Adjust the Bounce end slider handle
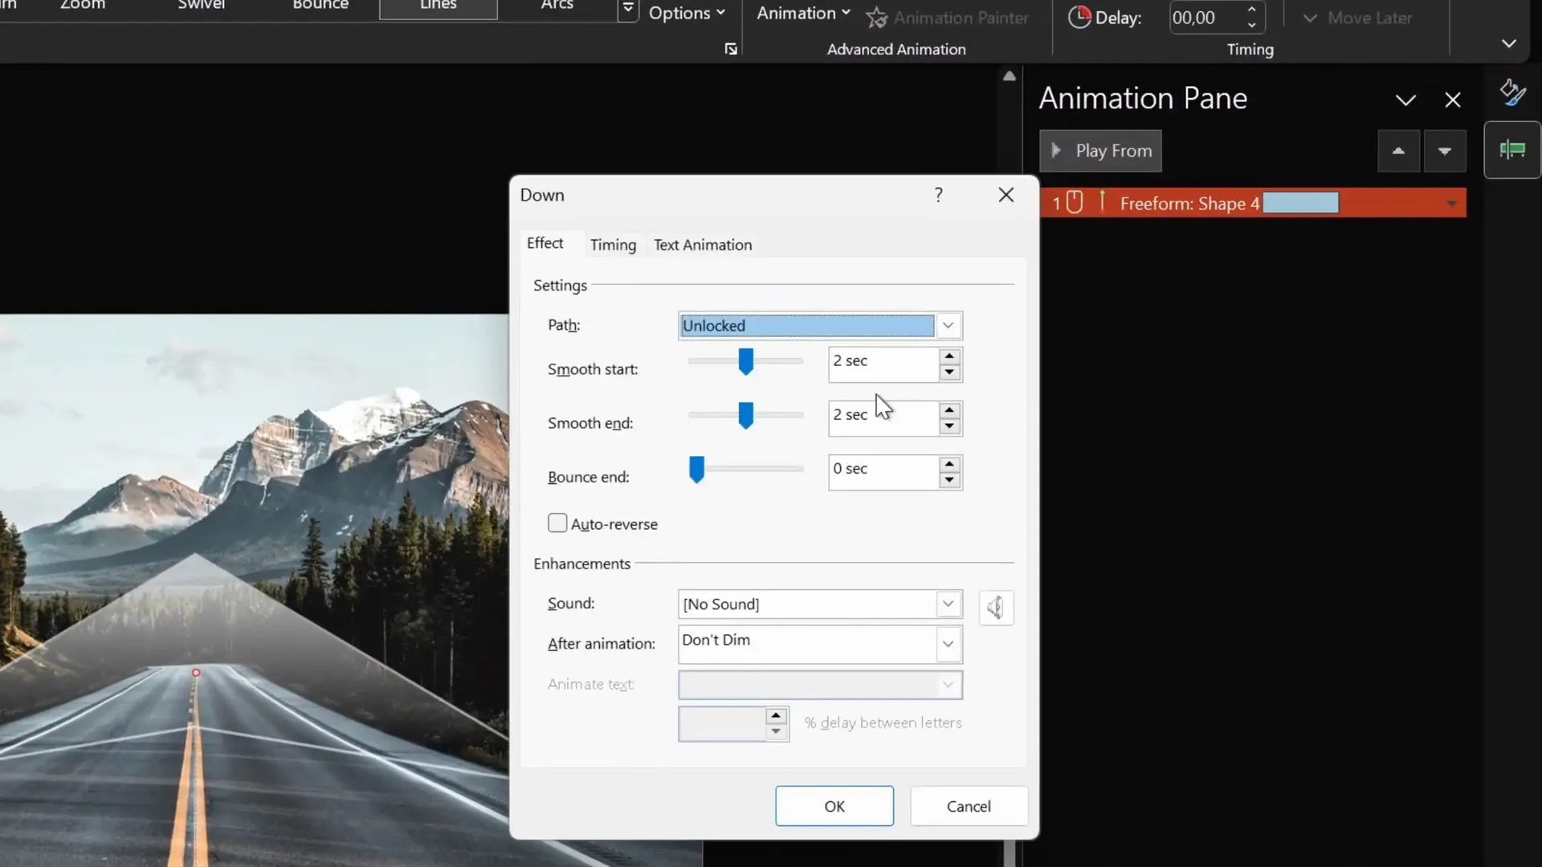The width and height of the screenshot is (1542, 867). (x=696, y=470)
